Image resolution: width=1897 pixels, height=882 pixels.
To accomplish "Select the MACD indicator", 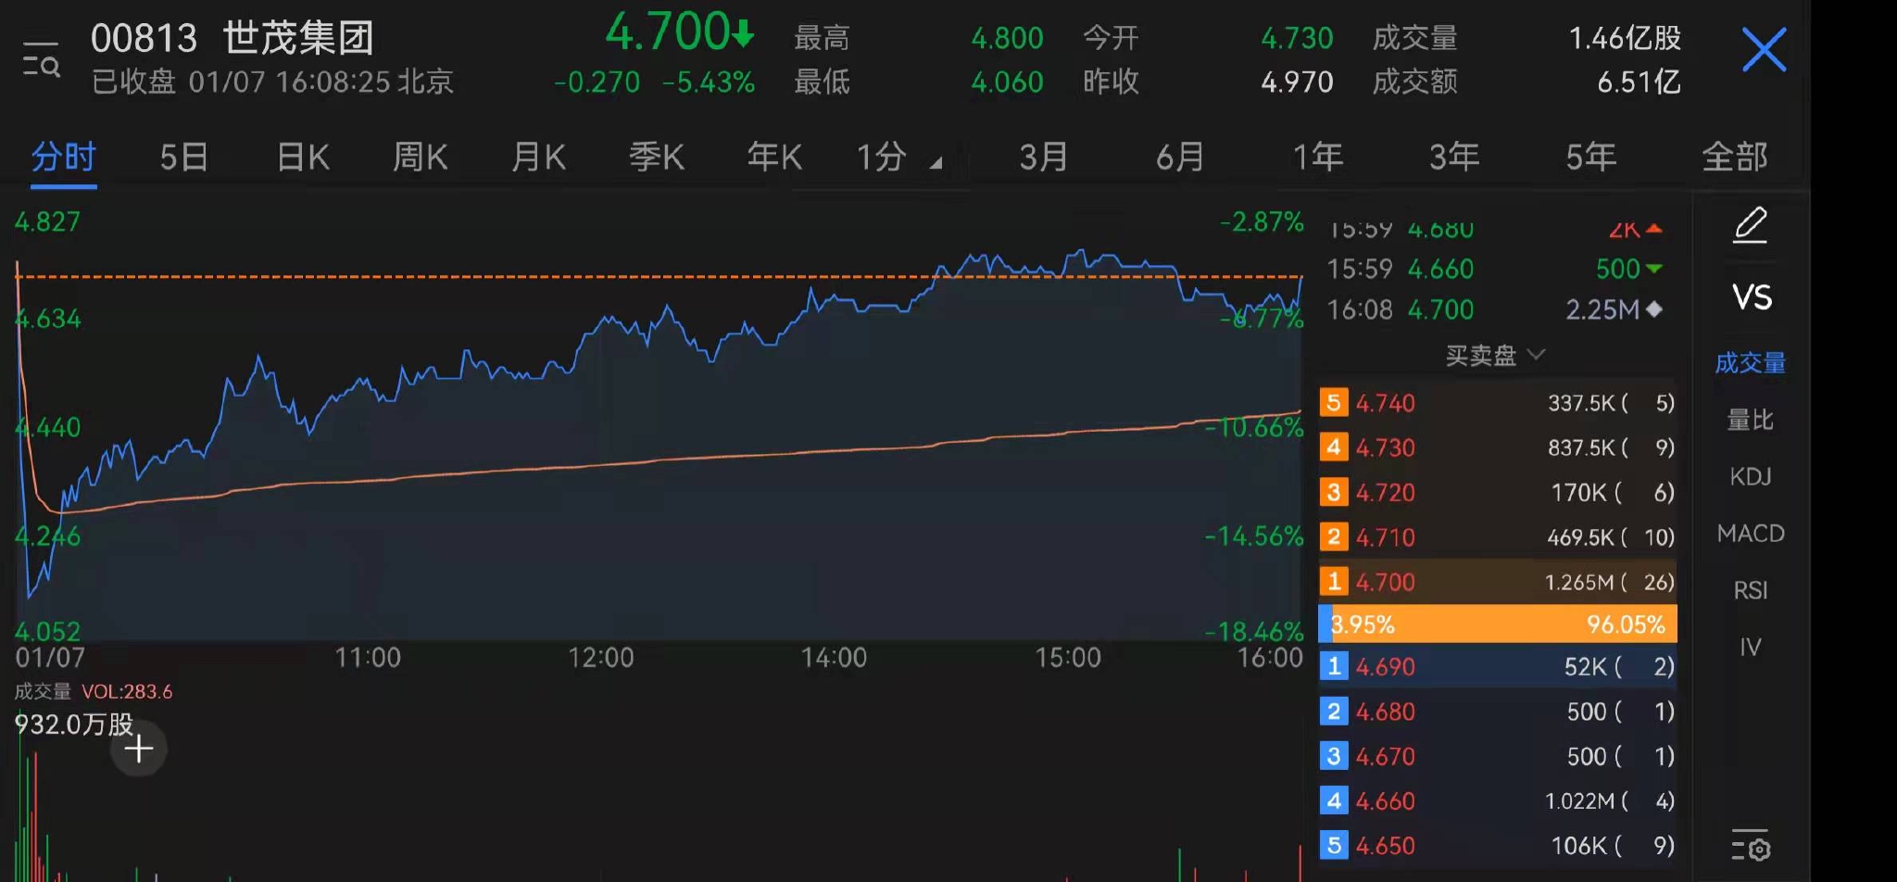I will [1751, 533].
